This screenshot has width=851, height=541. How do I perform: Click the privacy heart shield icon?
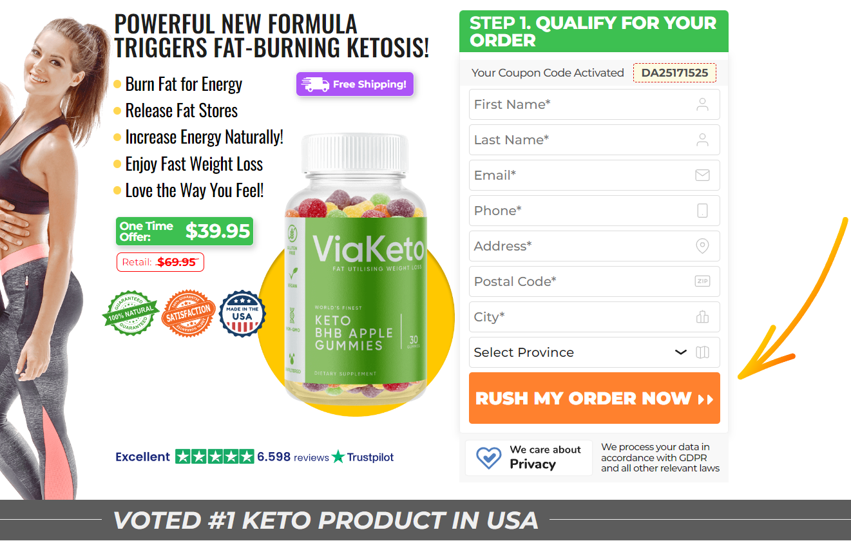click(x=488, y=457)
